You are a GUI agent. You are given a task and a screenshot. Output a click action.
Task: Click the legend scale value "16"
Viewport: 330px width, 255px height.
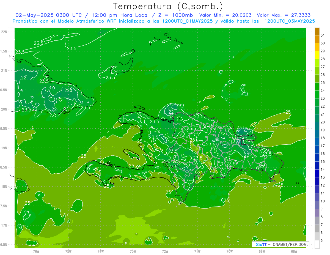click(323, 154)
